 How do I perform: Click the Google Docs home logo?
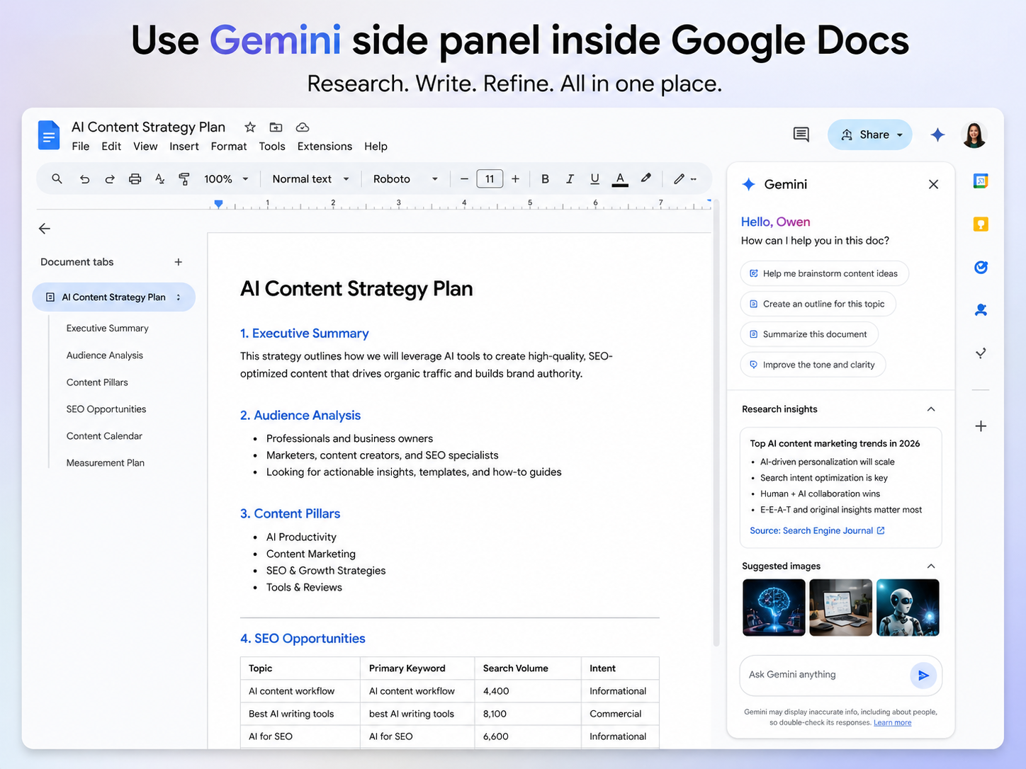49,135
